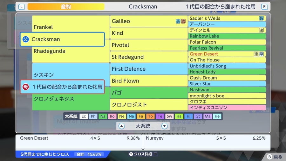Select the Ec lineage swatch
The width and height of the screenshot is (286, 161).
(84, 116)
